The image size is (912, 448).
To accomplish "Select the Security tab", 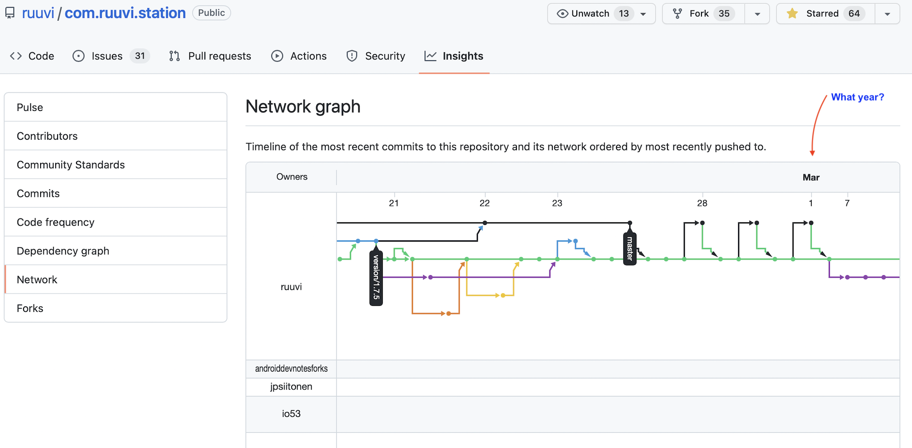I will coord(376,56).
